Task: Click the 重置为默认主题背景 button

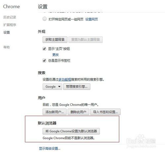Action: coord(85,39)
